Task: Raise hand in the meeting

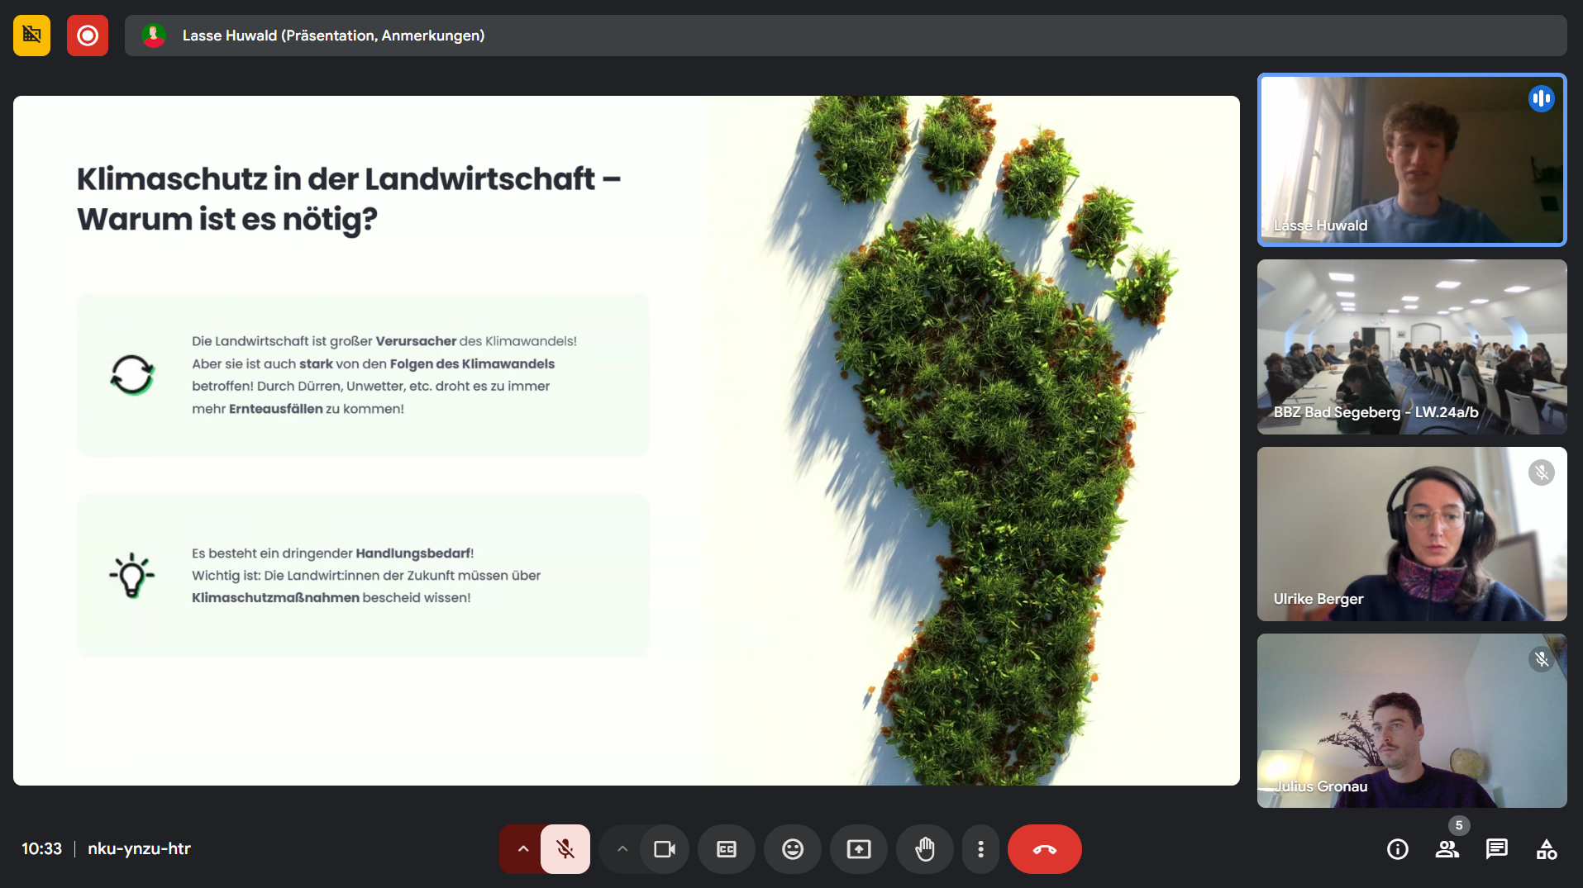Action: (924, 849)
